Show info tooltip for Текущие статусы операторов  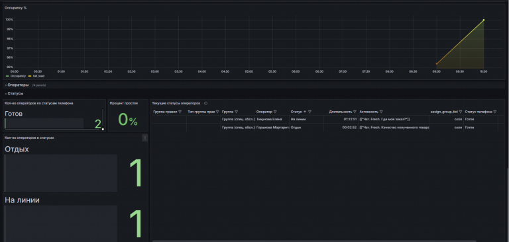206,103
